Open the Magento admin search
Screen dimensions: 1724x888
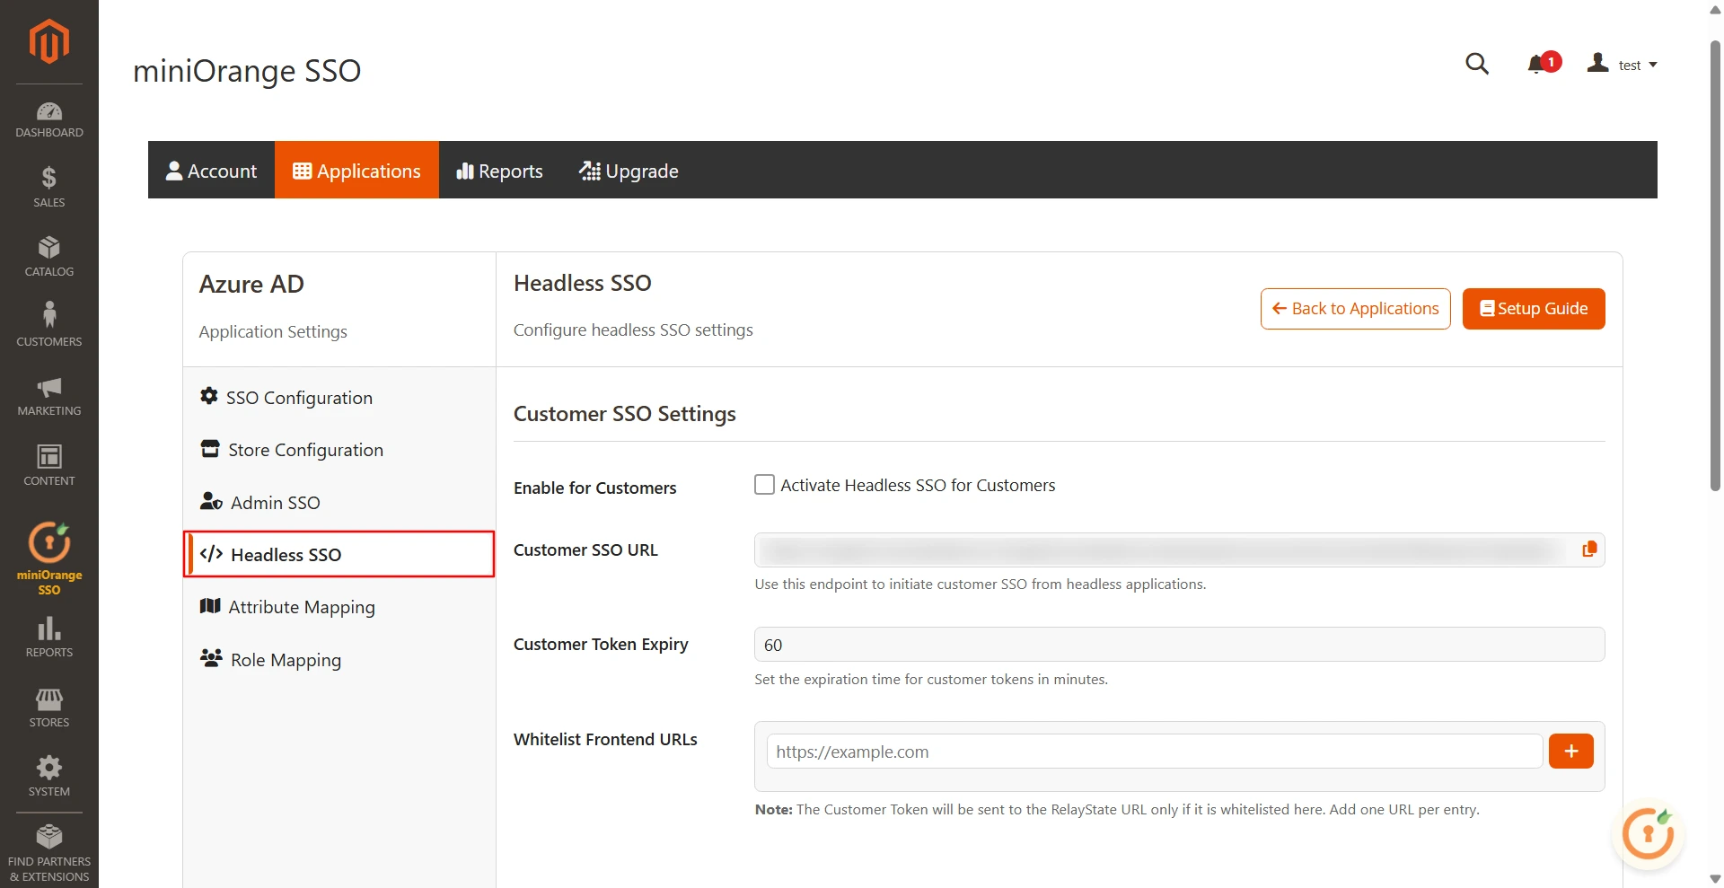point(1477,64)
